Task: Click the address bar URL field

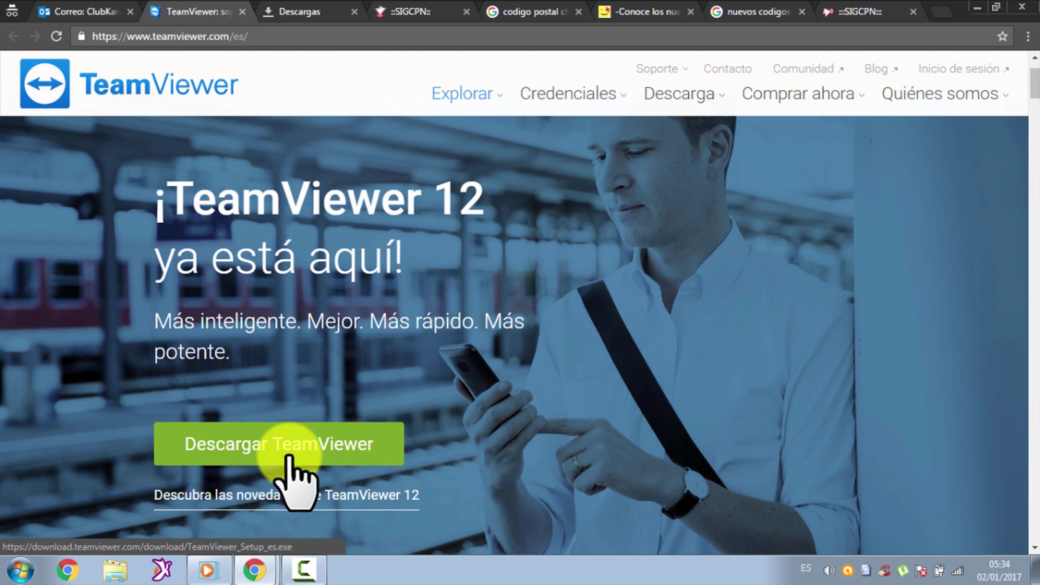Action: pyautogui.click(x=520, y=36)
